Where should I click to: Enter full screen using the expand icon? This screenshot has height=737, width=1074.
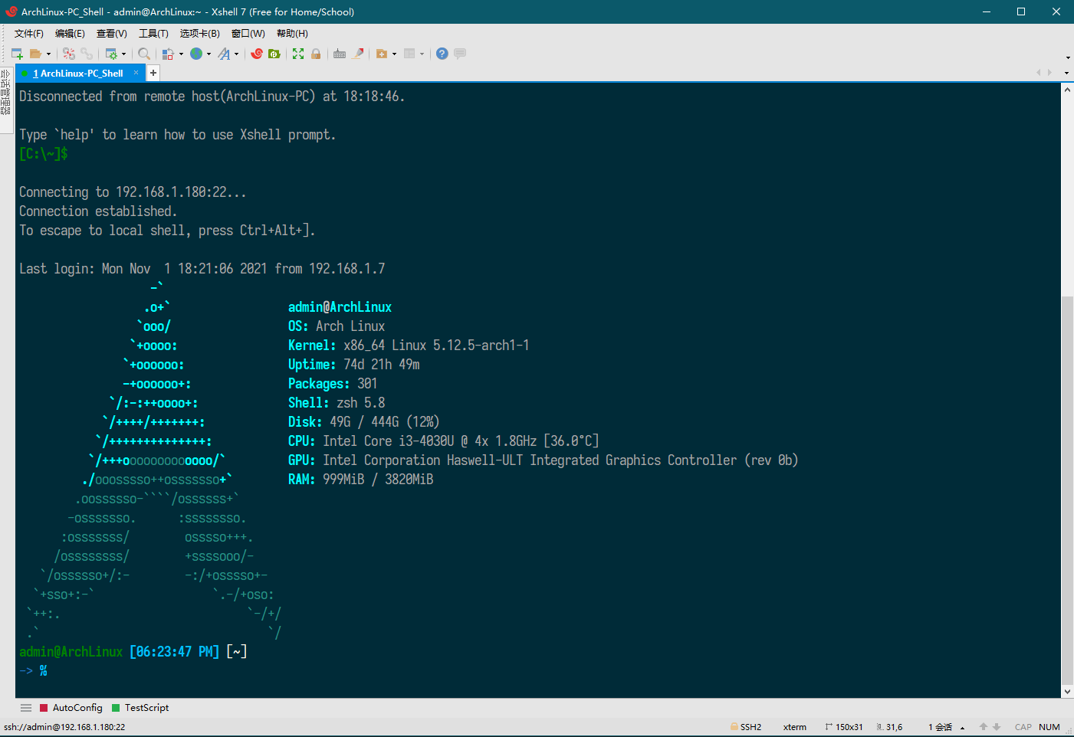pyautogui.click(x=298, y=54)
